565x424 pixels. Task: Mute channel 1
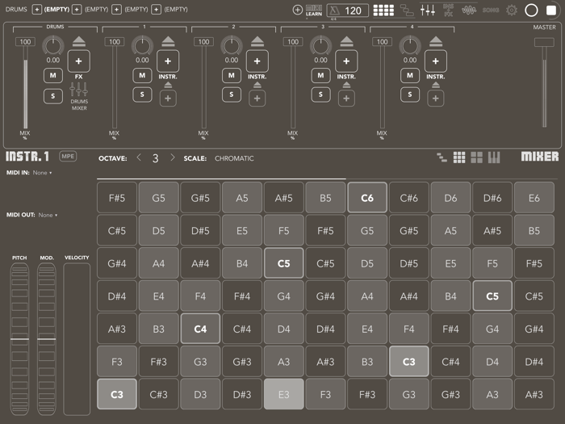[x=142, y=75]
